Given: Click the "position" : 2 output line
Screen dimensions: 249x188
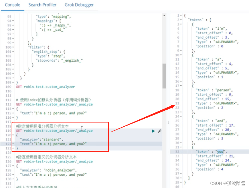Looking at the screenshot, I should coord(209,108).
